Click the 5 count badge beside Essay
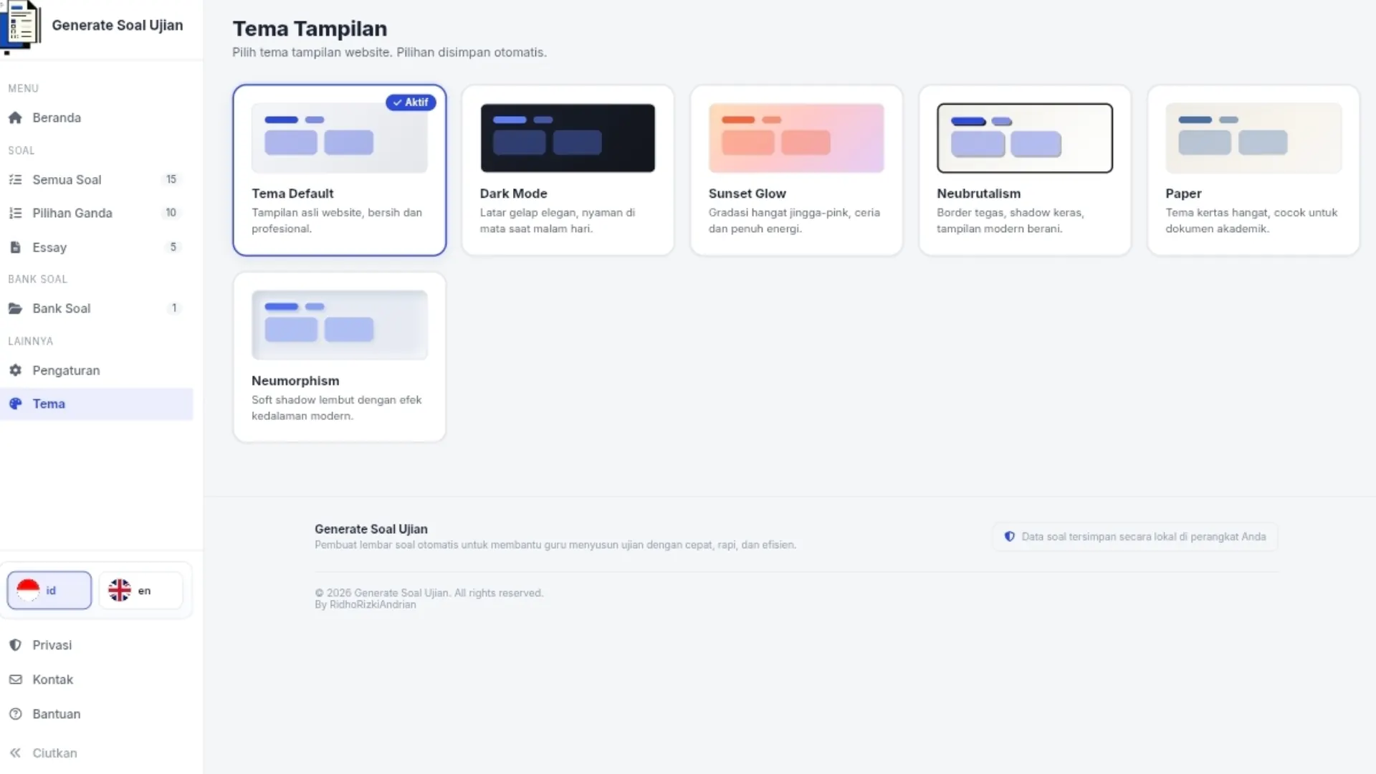Image resolution: width=1376 pixels, height=774 pixels. pyautogui.click(x=173, y=247)
